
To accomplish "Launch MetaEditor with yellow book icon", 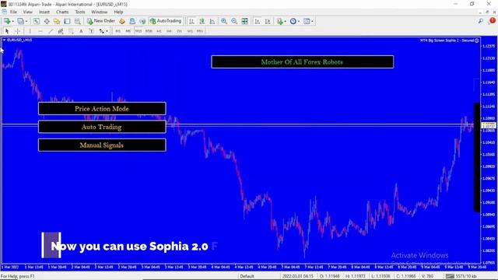I will (122, 21).
